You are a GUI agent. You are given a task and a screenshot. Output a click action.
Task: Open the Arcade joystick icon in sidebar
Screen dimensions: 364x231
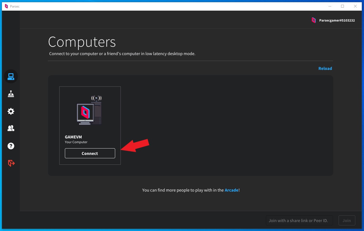point(11,94)
